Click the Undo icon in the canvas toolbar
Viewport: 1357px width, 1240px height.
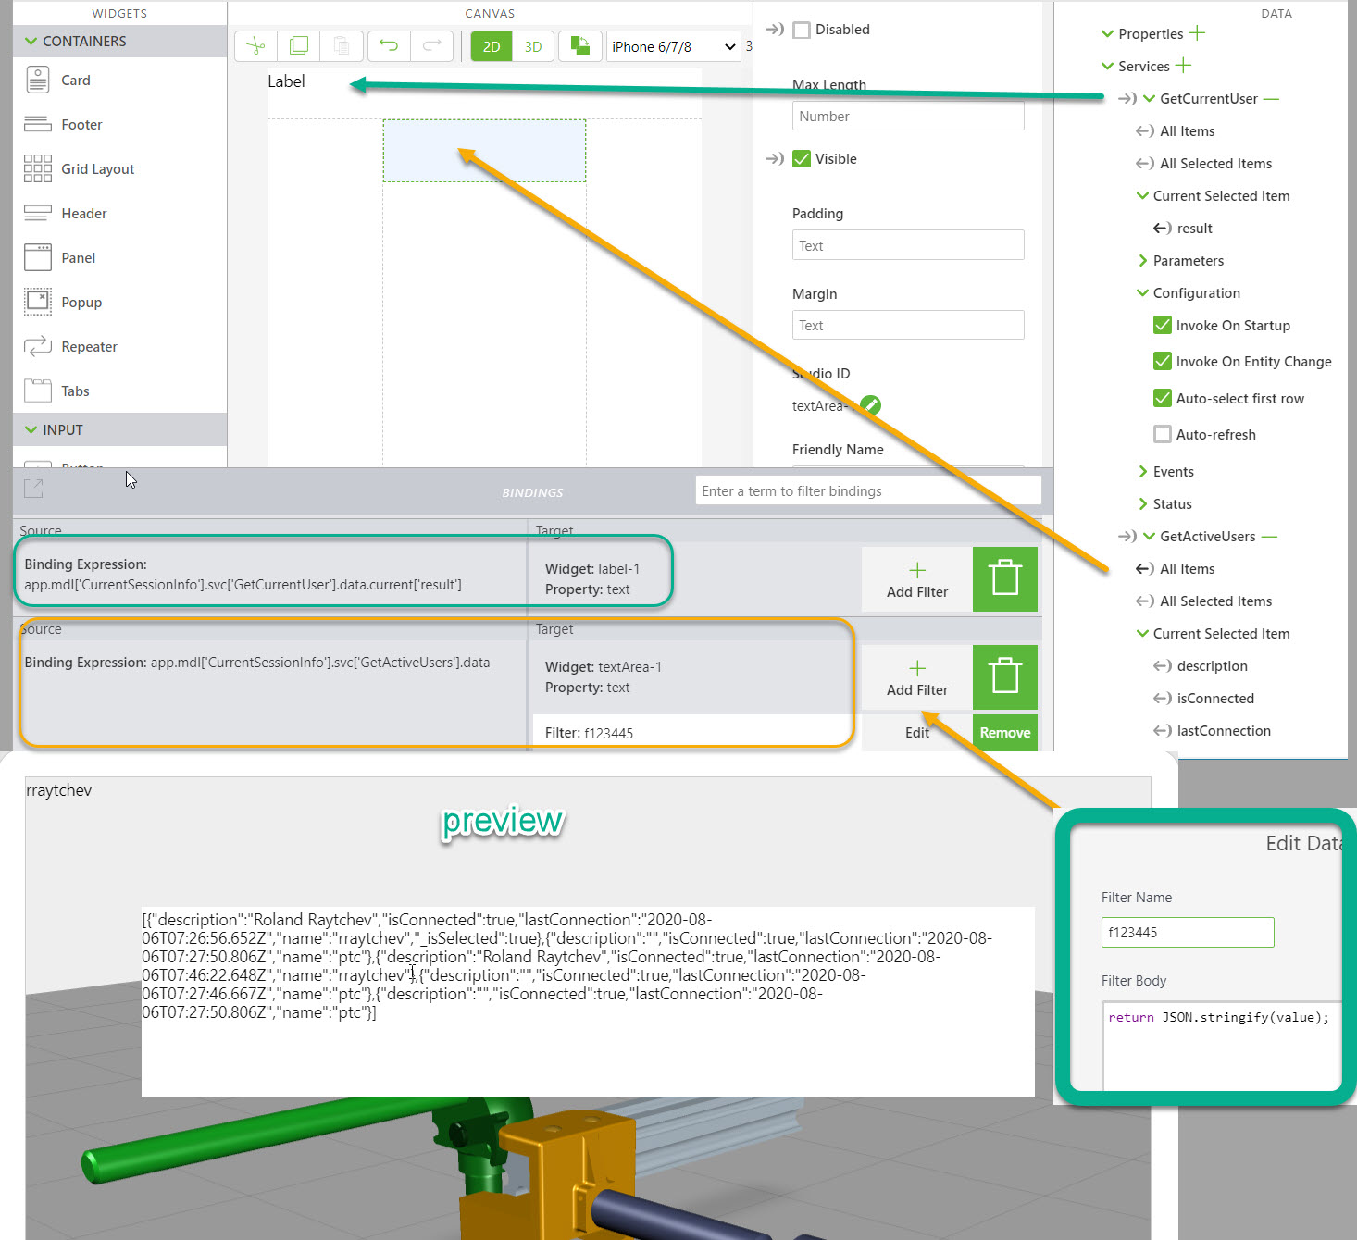click(388, 45)
